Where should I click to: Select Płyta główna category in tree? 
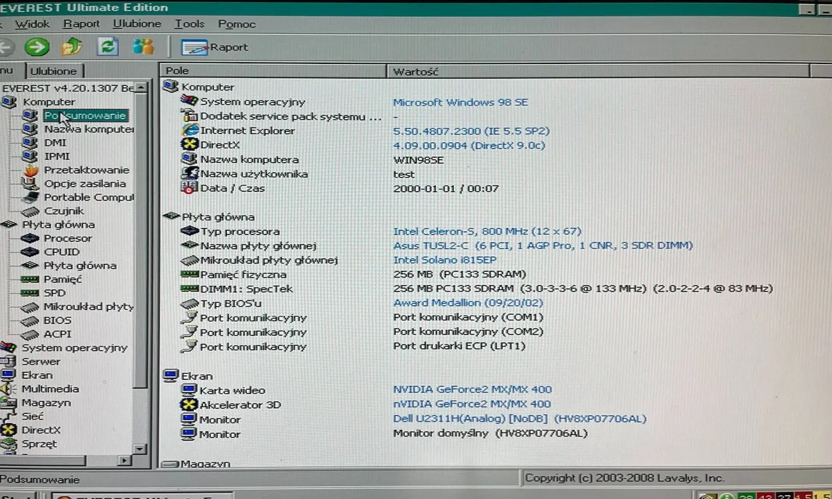(x=58, y=225)
